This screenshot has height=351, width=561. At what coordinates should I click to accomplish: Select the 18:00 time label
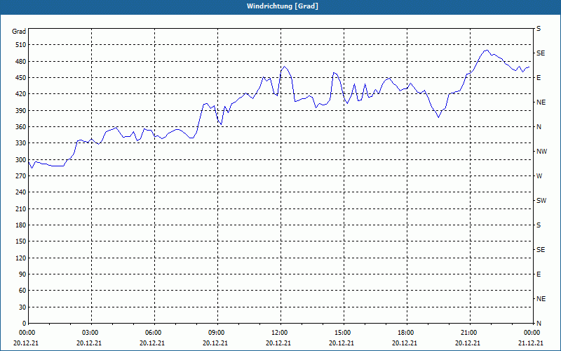(x=405, y=333)
